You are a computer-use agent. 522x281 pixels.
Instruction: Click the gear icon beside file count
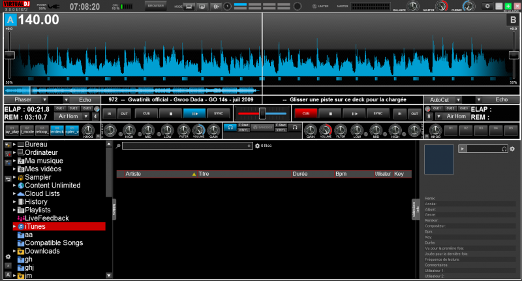tap(257, 146)
